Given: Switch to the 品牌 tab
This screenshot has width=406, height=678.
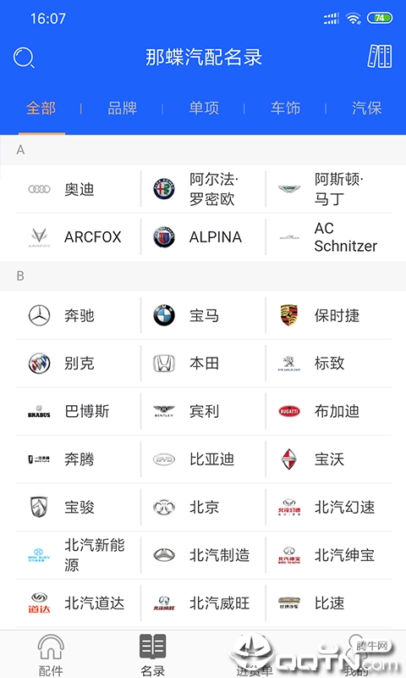Looking at the screenshot, I should point(122,108).
